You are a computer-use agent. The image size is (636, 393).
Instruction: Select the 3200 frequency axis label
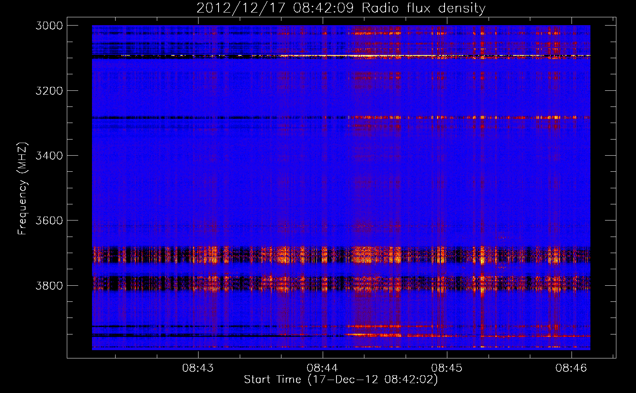coord(49,91)
